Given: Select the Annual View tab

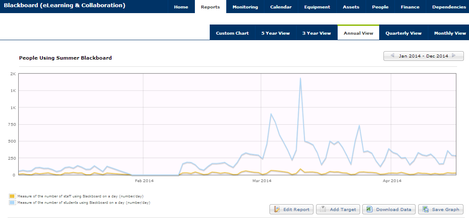Looking at the screenshot, I should tap(358, 33).
